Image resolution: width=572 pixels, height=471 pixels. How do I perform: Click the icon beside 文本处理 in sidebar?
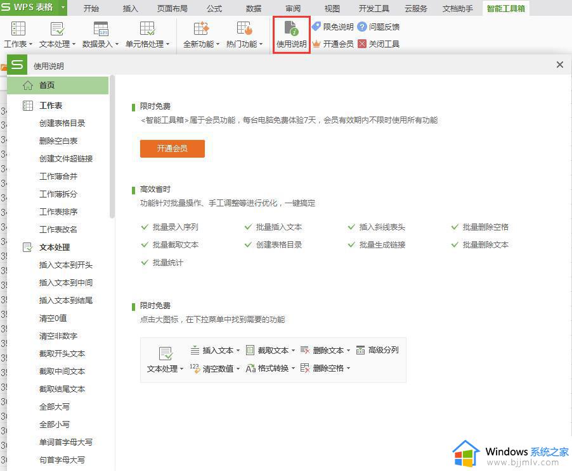28,248
